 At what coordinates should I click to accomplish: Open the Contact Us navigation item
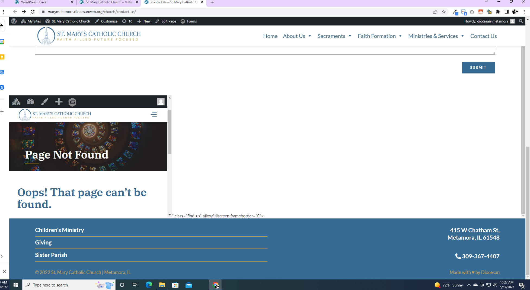(483, 36)
